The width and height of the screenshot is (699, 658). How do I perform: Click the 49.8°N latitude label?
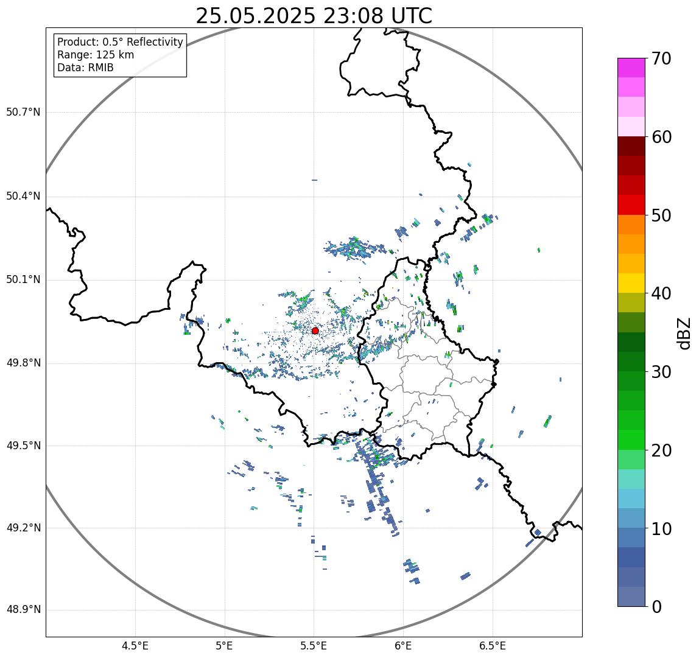click(x=23, y=363)
